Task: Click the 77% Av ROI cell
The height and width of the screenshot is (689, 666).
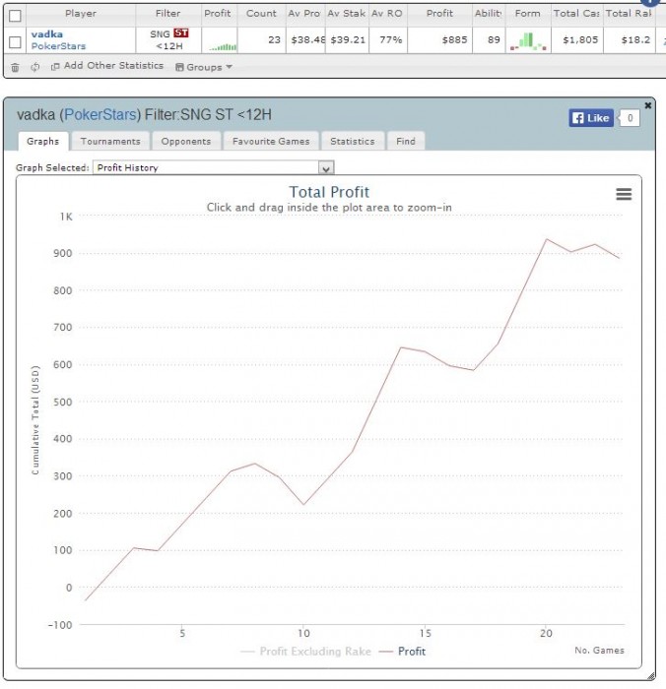Action: tap(390, 40)
